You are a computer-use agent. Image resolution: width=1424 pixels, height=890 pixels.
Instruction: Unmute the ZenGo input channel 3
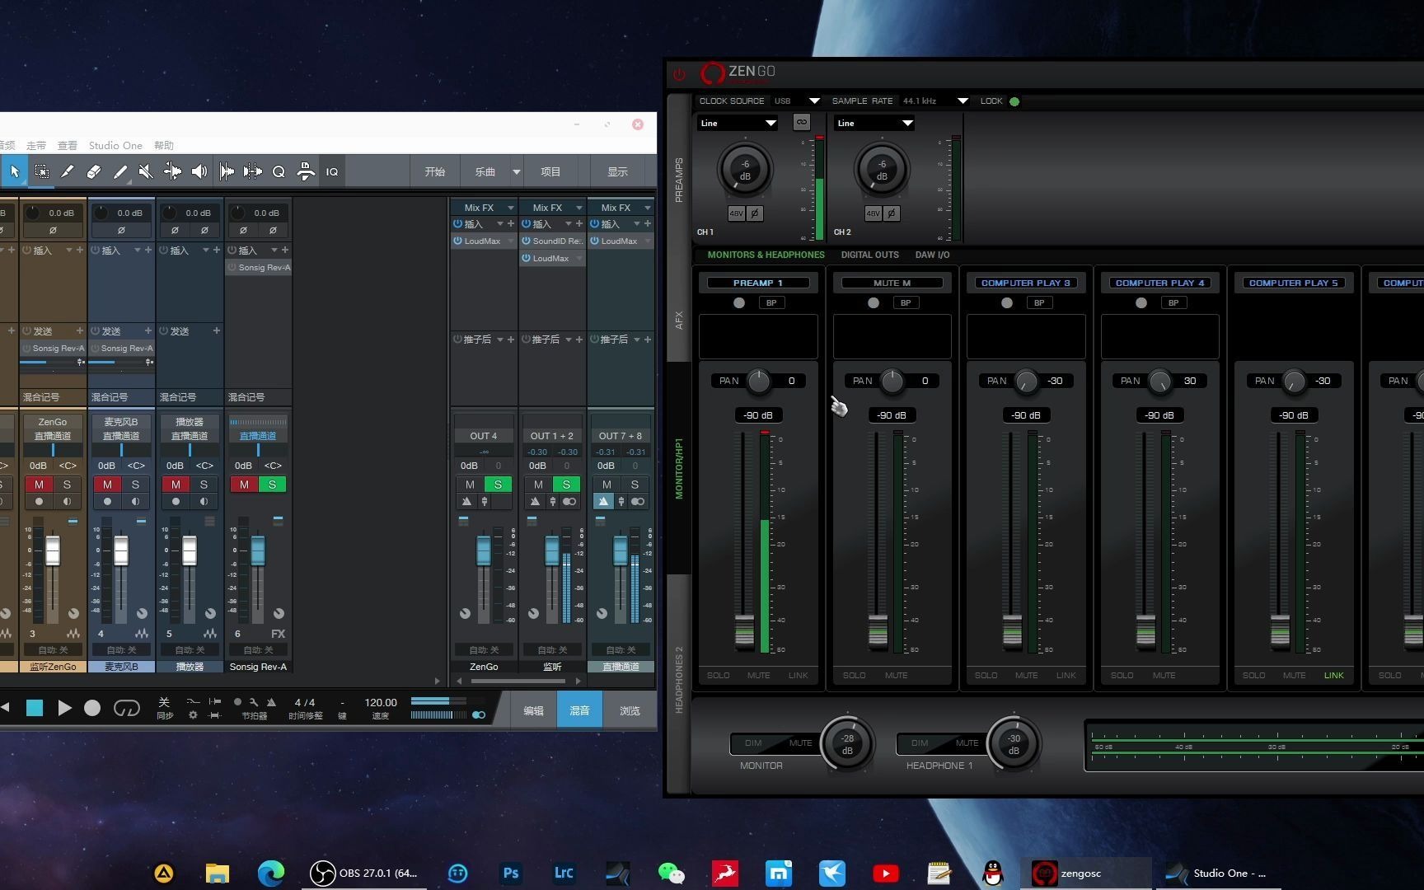coord(39,485)
